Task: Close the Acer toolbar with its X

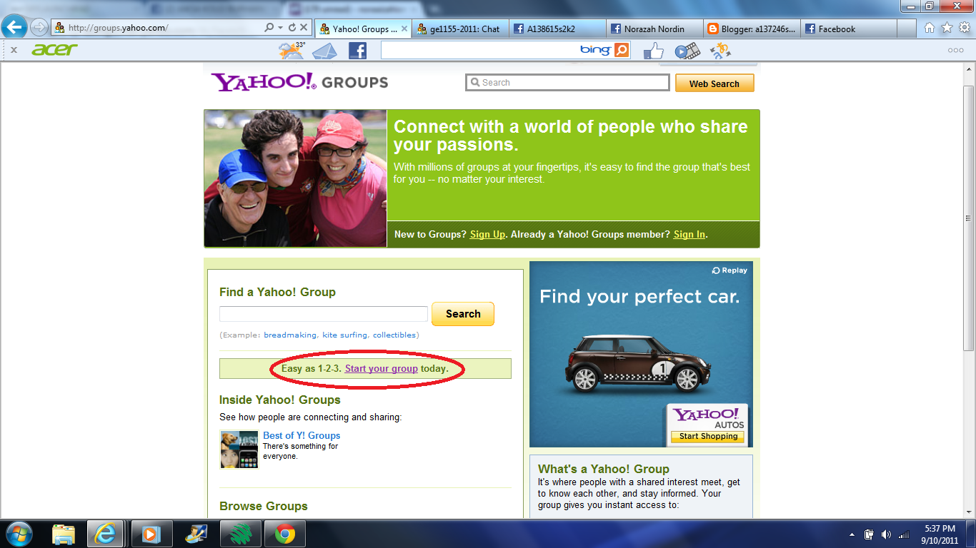Action: (x=14, y=50)
